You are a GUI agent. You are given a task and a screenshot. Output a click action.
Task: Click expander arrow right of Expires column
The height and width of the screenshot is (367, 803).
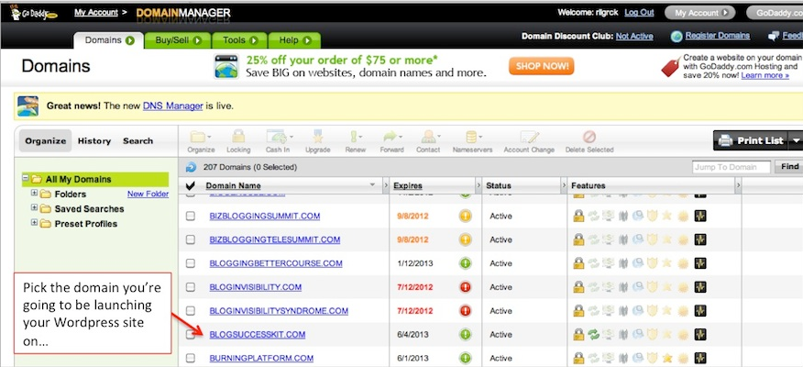point(478,185)
